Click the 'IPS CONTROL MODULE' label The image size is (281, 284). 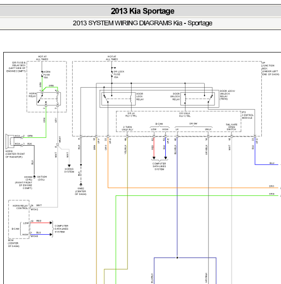(x=248, y=115)
